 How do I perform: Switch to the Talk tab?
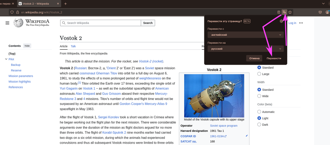pos(73,46)
